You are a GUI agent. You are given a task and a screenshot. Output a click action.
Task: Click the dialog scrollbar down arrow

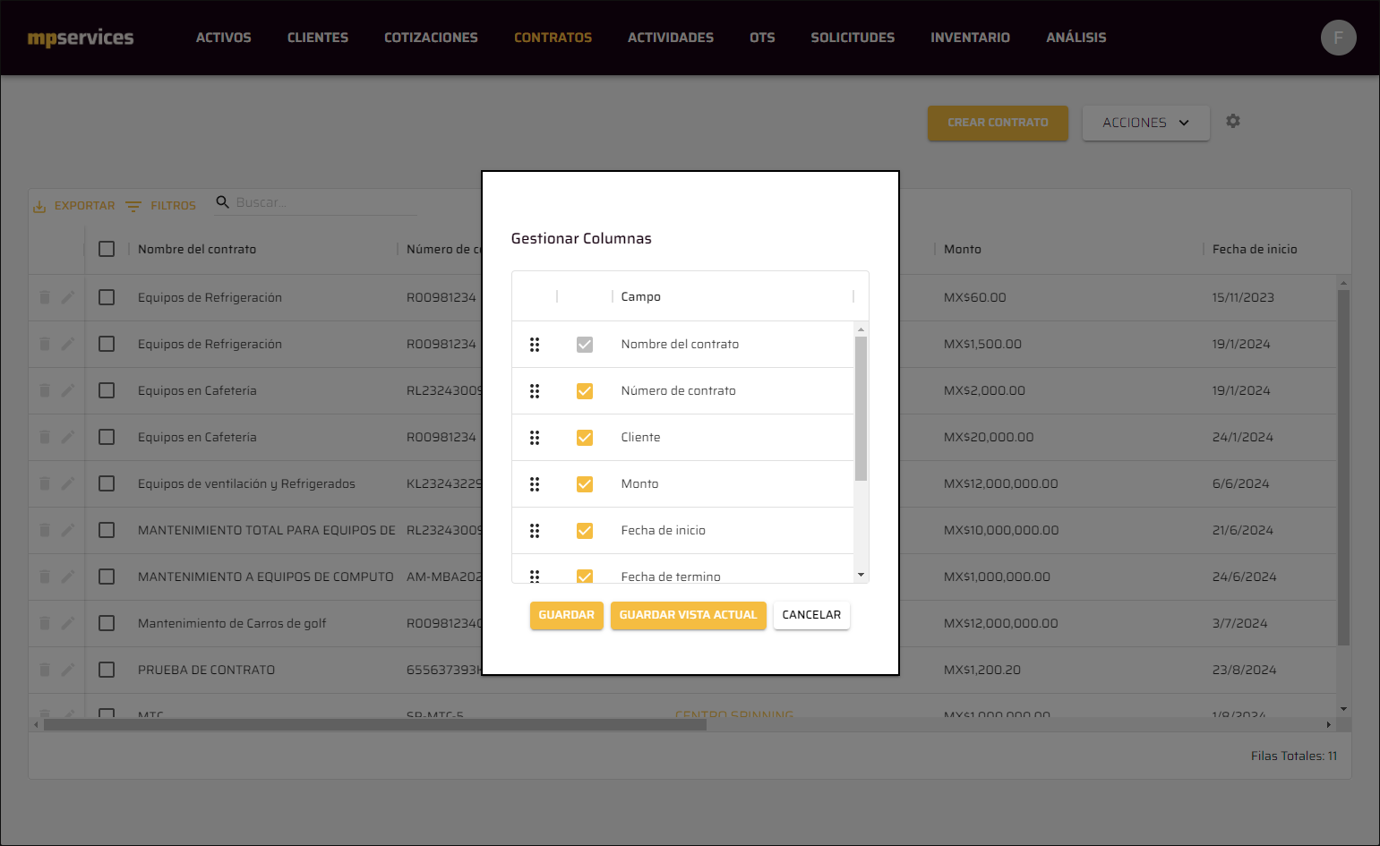[x=861, y=575]
